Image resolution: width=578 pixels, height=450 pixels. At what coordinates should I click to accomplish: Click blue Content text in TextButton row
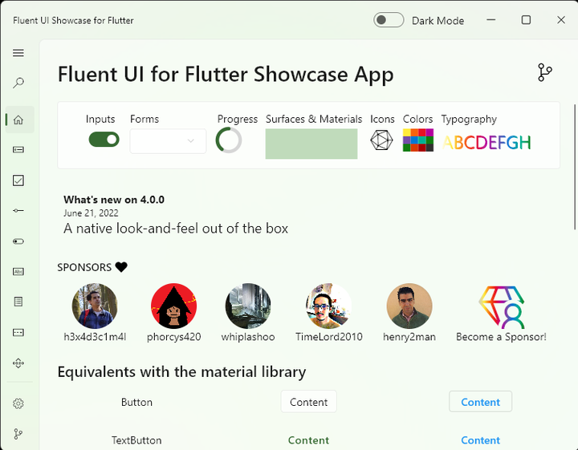click(x=480, y=440)
